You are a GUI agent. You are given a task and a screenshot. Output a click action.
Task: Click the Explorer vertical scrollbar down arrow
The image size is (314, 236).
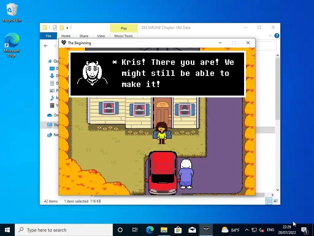[278, 190]
